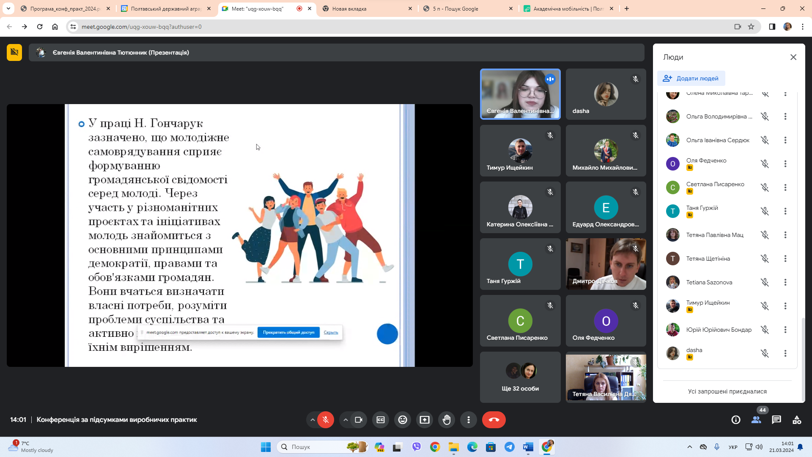Screen dimensions: 812x457
Task: Open the Ще 32 особи tile
Action: coord(520,377)
